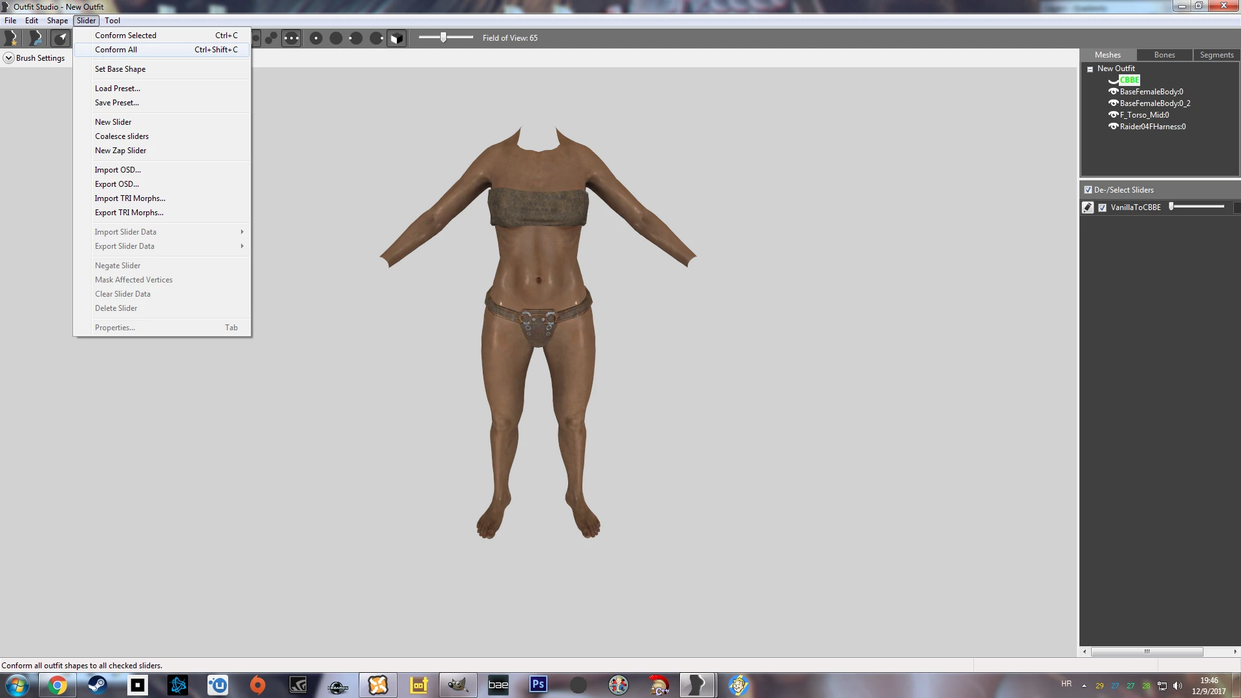This screenshot has width=1241, height=698.
Task: Hide the F_Torso_Mid:0 mesh
Action: [1113, 115]
